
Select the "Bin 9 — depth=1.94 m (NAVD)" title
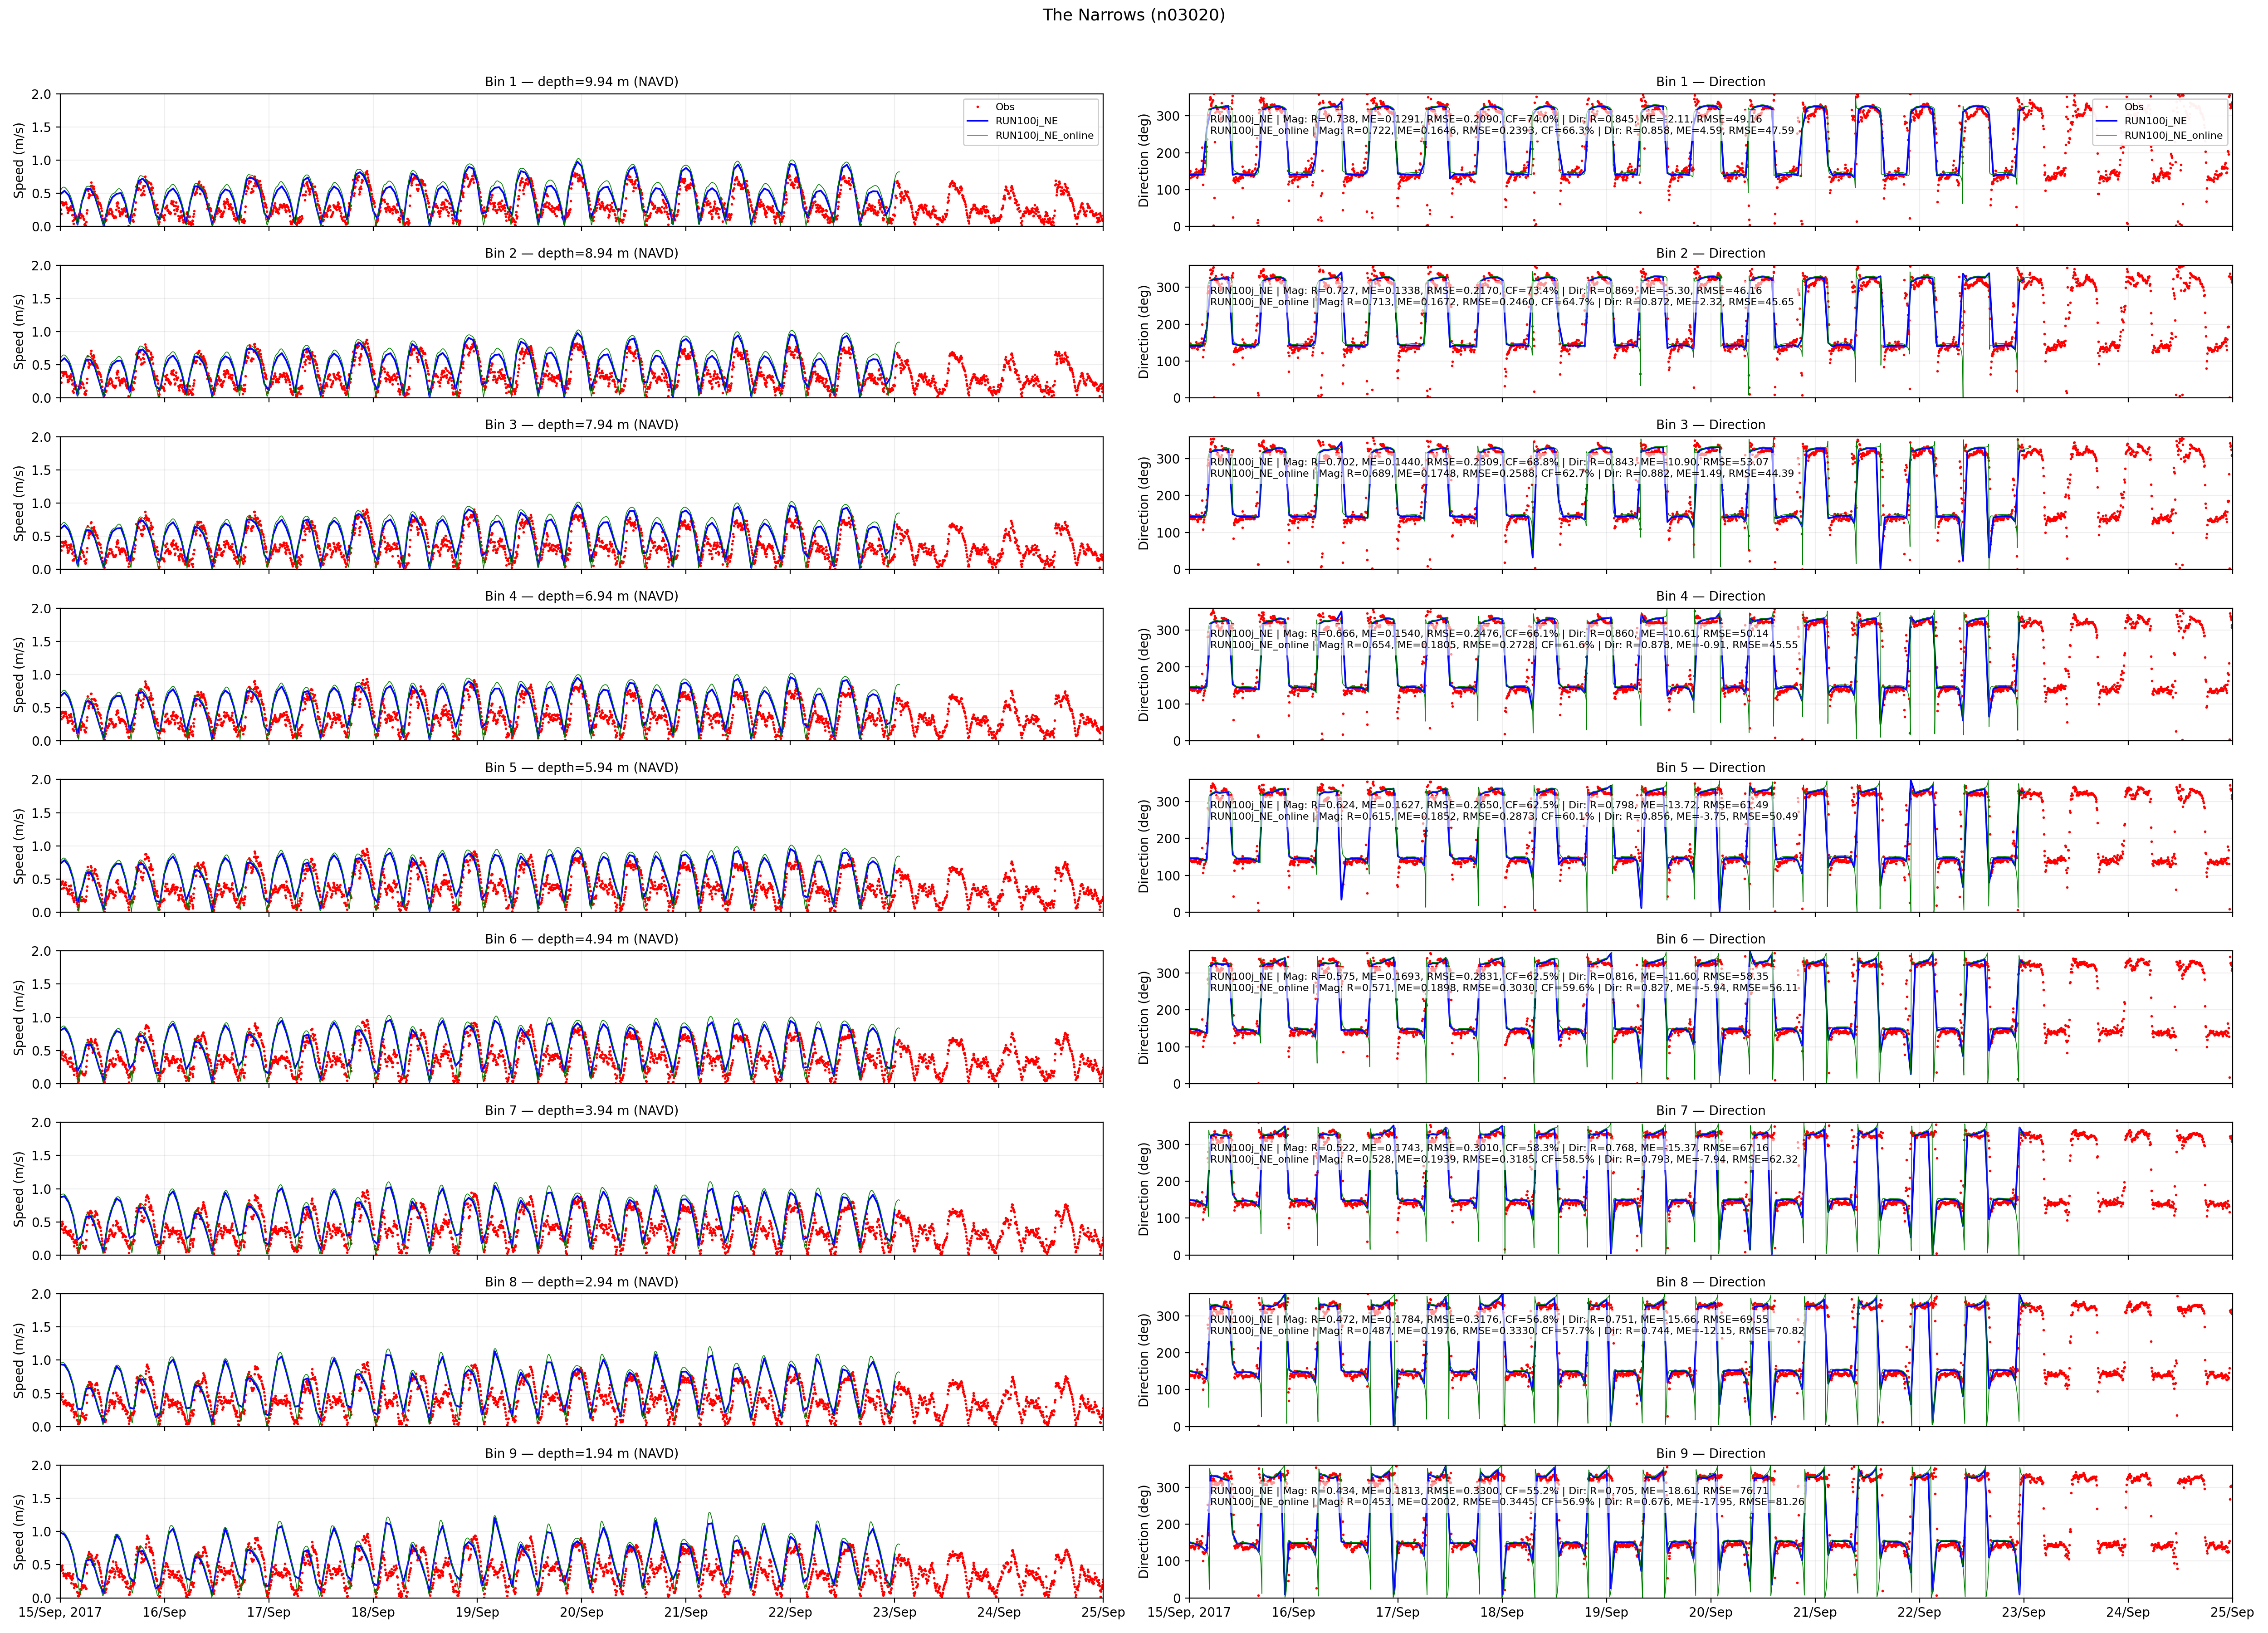581,1454
